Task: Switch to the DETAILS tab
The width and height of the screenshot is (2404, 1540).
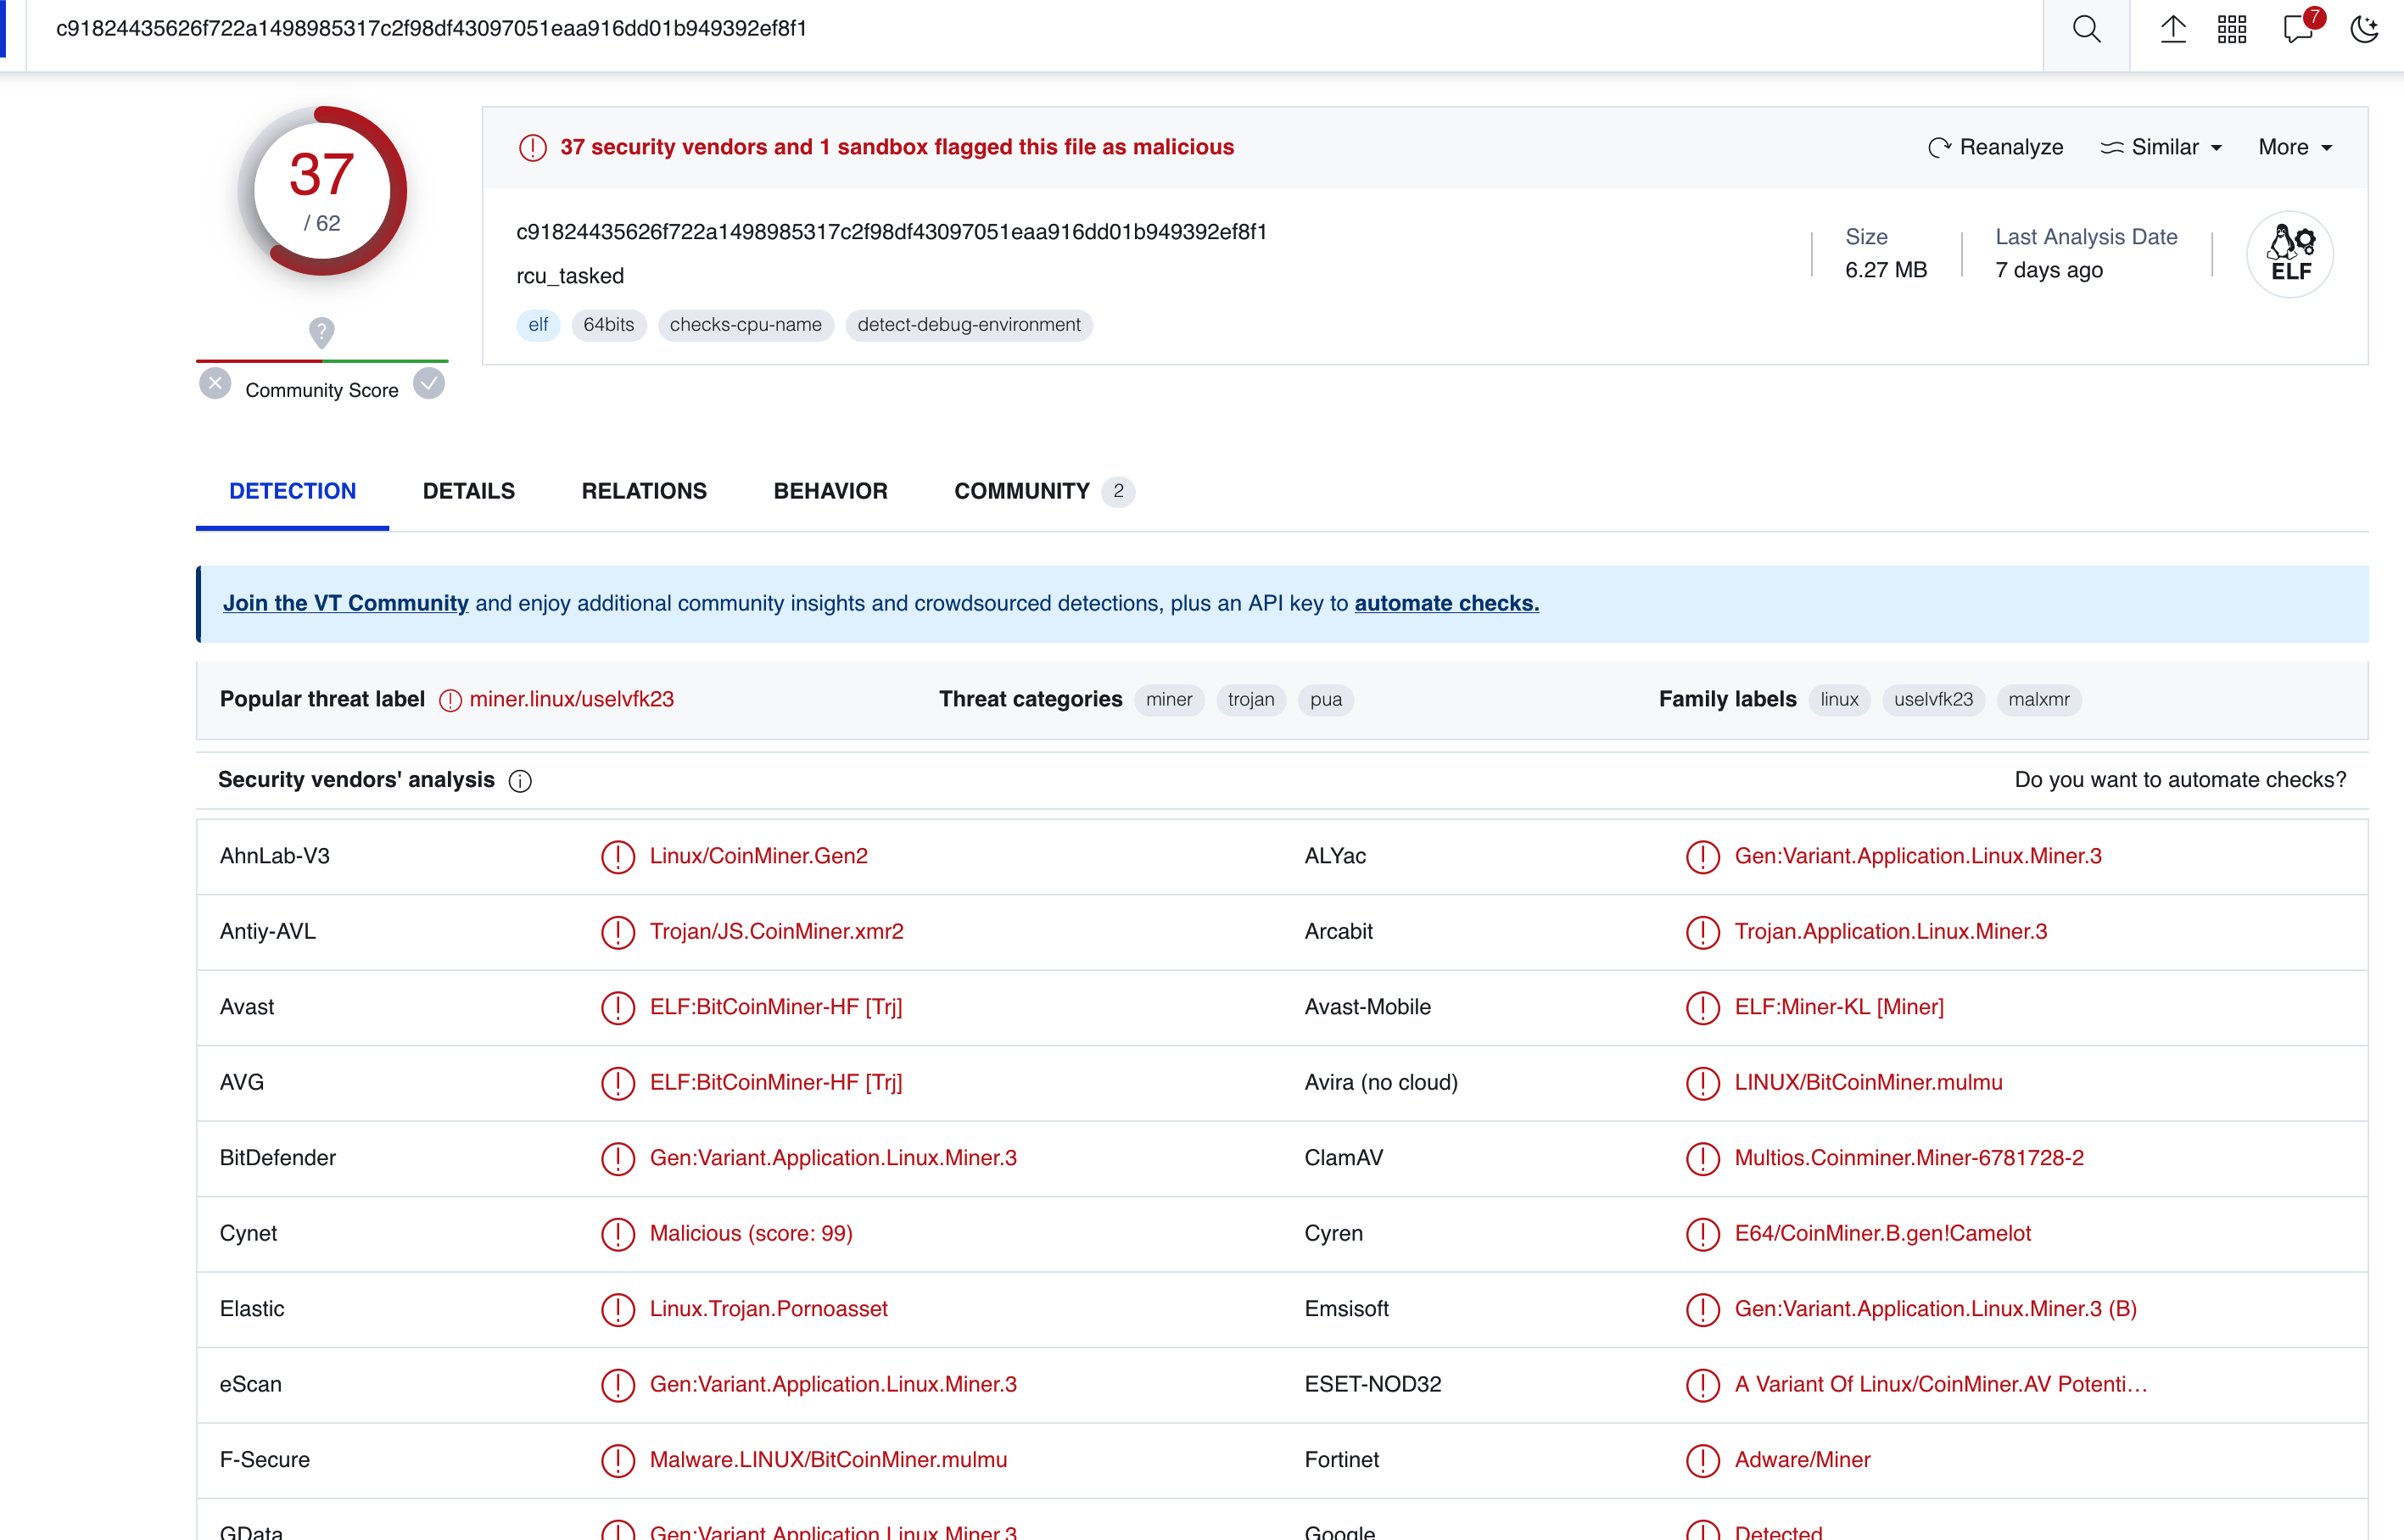Action: [468, 491]
